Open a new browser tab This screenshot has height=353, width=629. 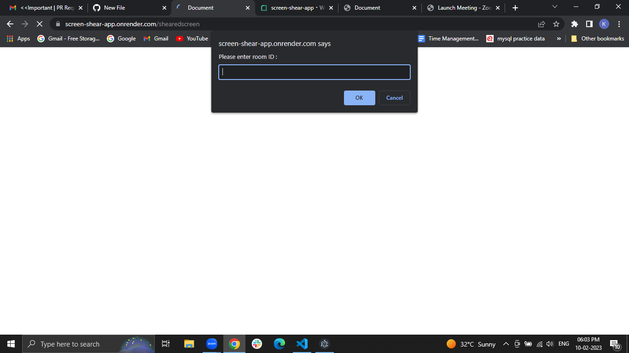click(x=515, y=8)
